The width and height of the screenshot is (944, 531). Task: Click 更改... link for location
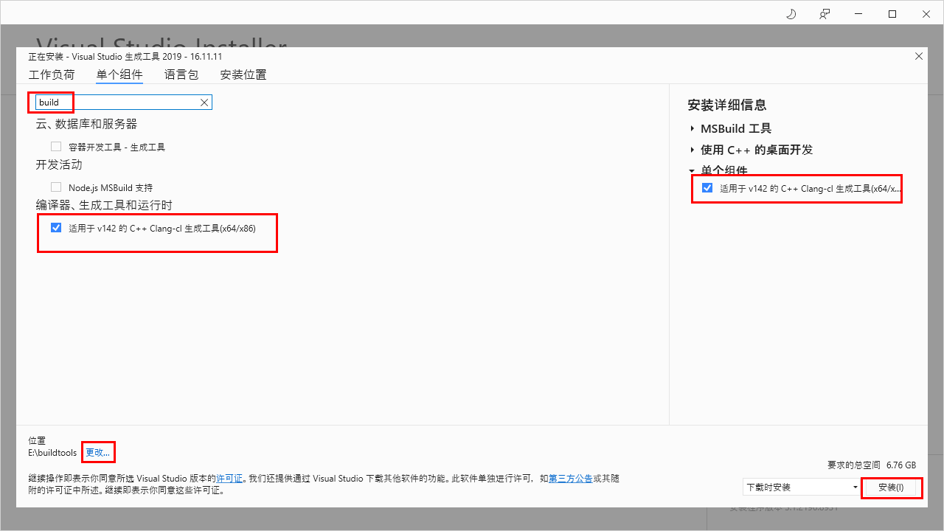pos(98,452)
